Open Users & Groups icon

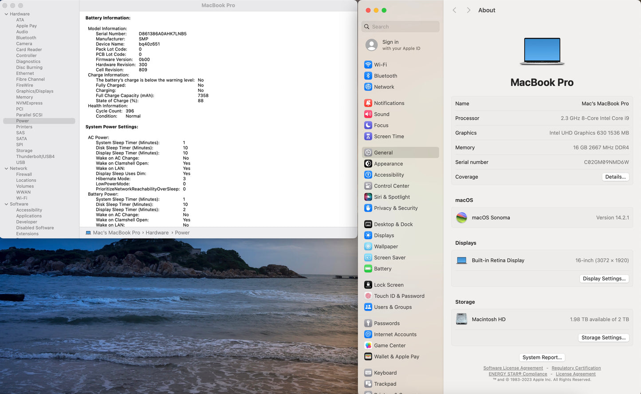click(x=368, y=307)
